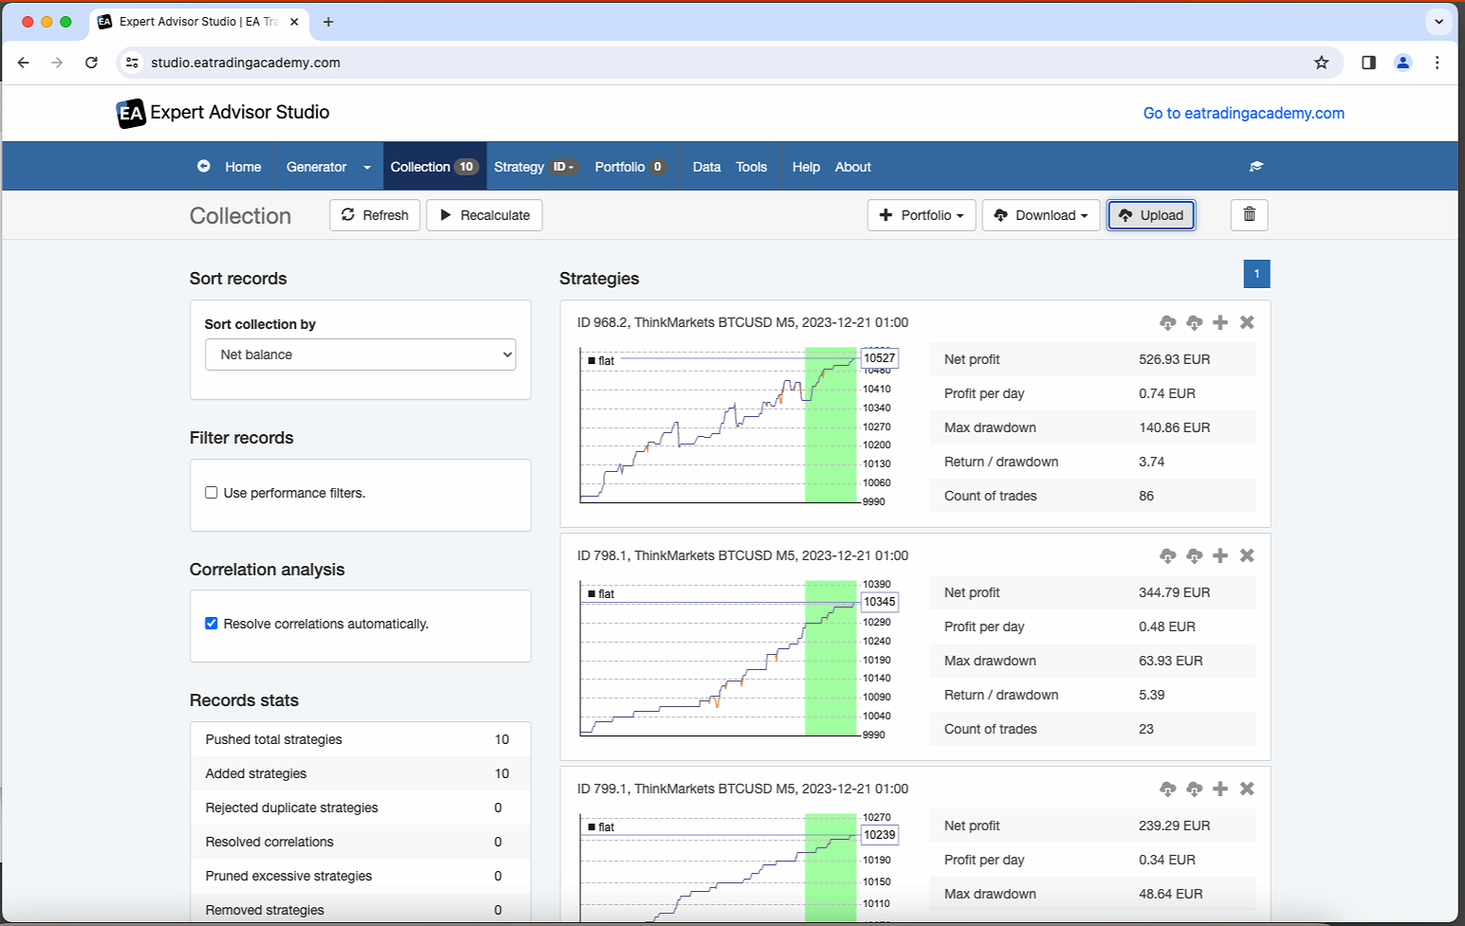The height and width of the screenshot is (926, 1465).
Task: Click second cloud download icon on ID 798.1 card
Action: 1194,555
